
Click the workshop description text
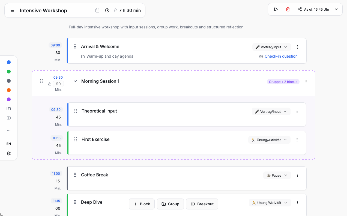(156, 27)
